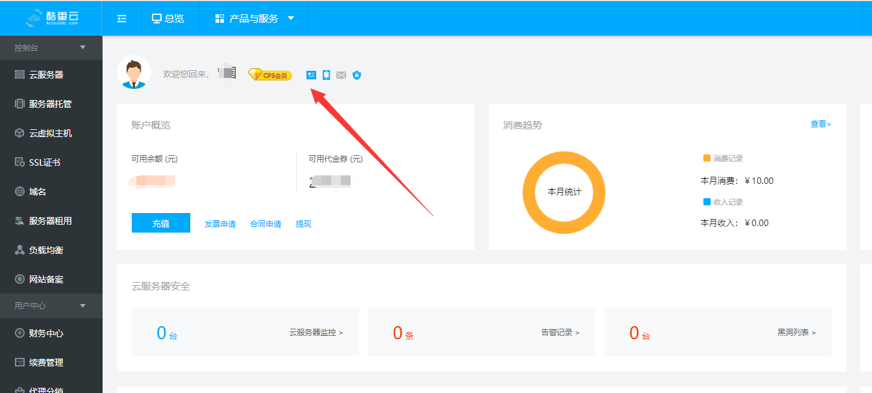Click the server stack icon for 云服务器
The height and width of the screenshot is (393, 872).
point(19,75)
